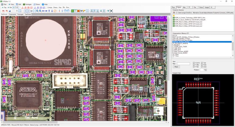235x127 pixels.
Task: Toggle Comps layer visibility in toolbar
Action: 50,7
